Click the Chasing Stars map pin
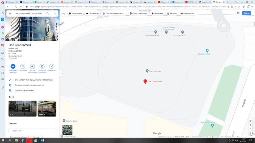This screenshot has width=255, height=143. 64,121
